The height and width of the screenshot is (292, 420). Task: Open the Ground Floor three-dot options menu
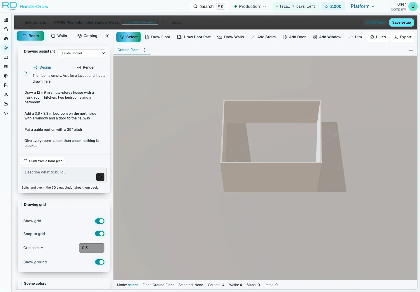[x=145, y=50]
